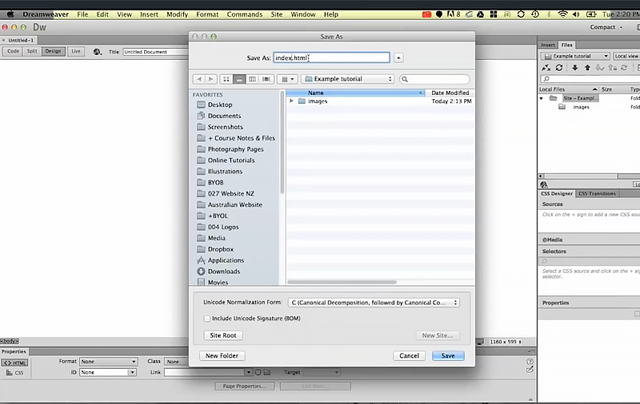This screenshot has height=404, width=640.
Task: Click the quick tag editor pencil icon
Action: (x=530, y=370)
